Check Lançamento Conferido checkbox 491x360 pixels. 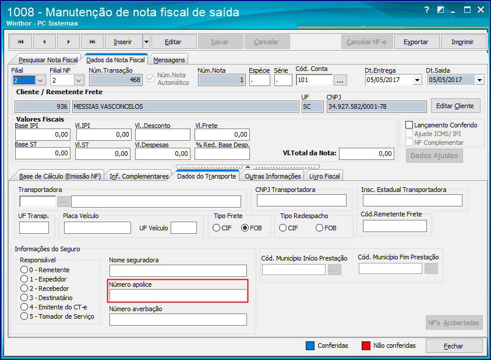(x=409, y=125)
